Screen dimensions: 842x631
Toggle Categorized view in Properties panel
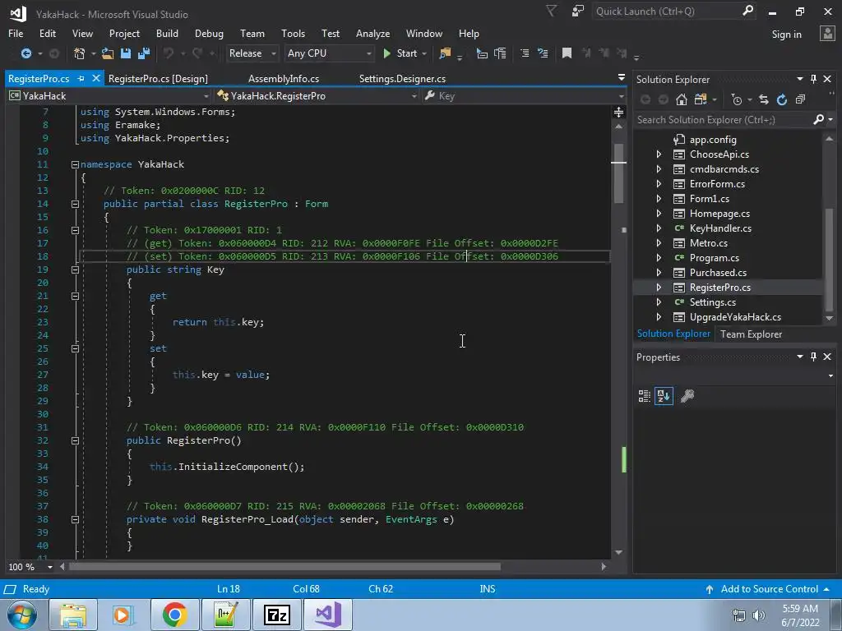point(645,396)
